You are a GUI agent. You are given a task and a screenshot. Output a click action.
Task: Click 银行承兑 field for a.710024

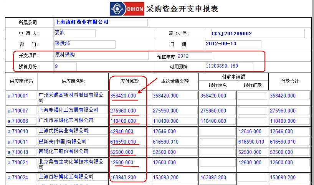click(218, 178)
